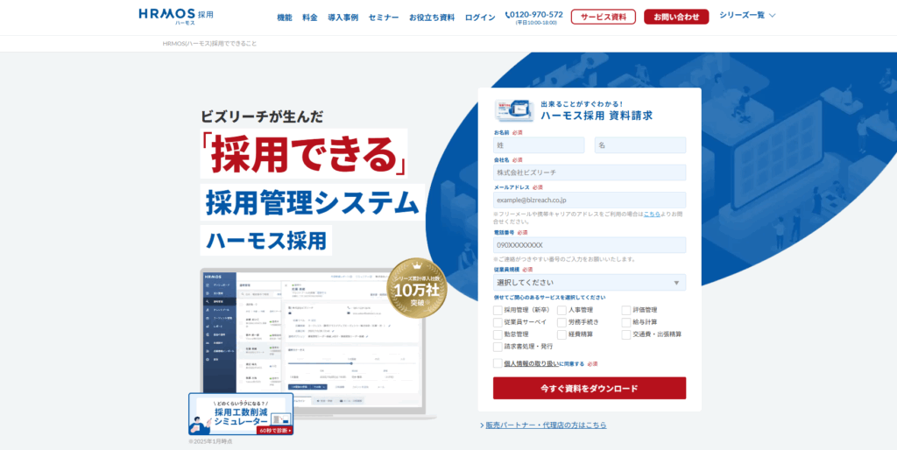Click the サービス資料 button
Image resolution: width=897 pixels, height=450 pixels.
coord(603,17)
